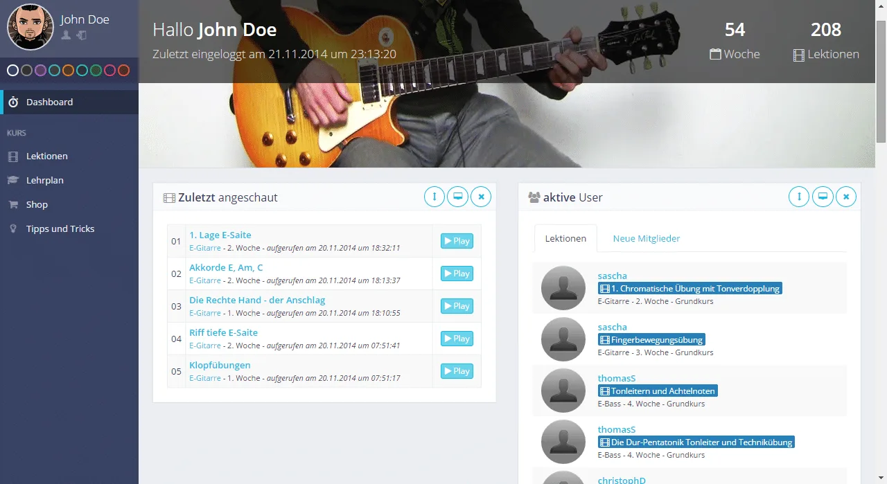Click the logout door icon under John Doe
The image size is (887, 484).
point(81,35)
